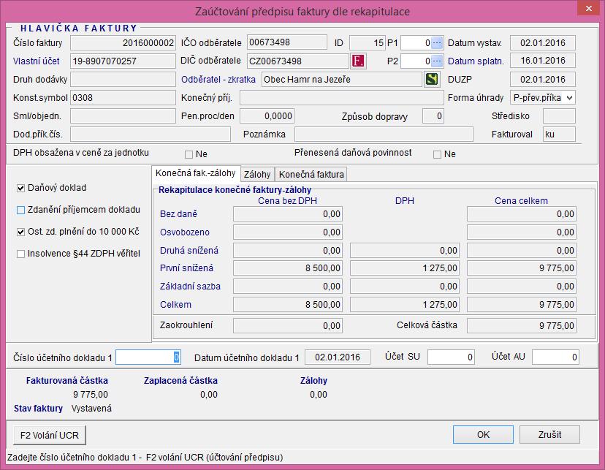Click the Sml/objedn. field

[123, 115]
